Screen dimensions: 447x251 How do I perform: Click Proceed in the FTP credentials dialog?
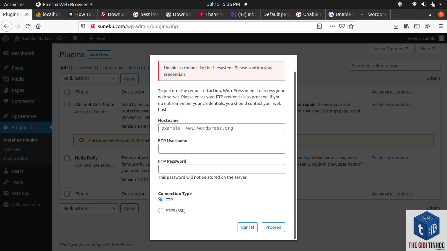pos(273,227)
